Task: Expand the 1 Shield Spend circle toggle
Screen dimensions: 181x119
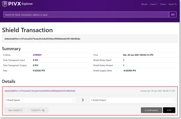Action: pyautogui.click(x=73, y=100)
